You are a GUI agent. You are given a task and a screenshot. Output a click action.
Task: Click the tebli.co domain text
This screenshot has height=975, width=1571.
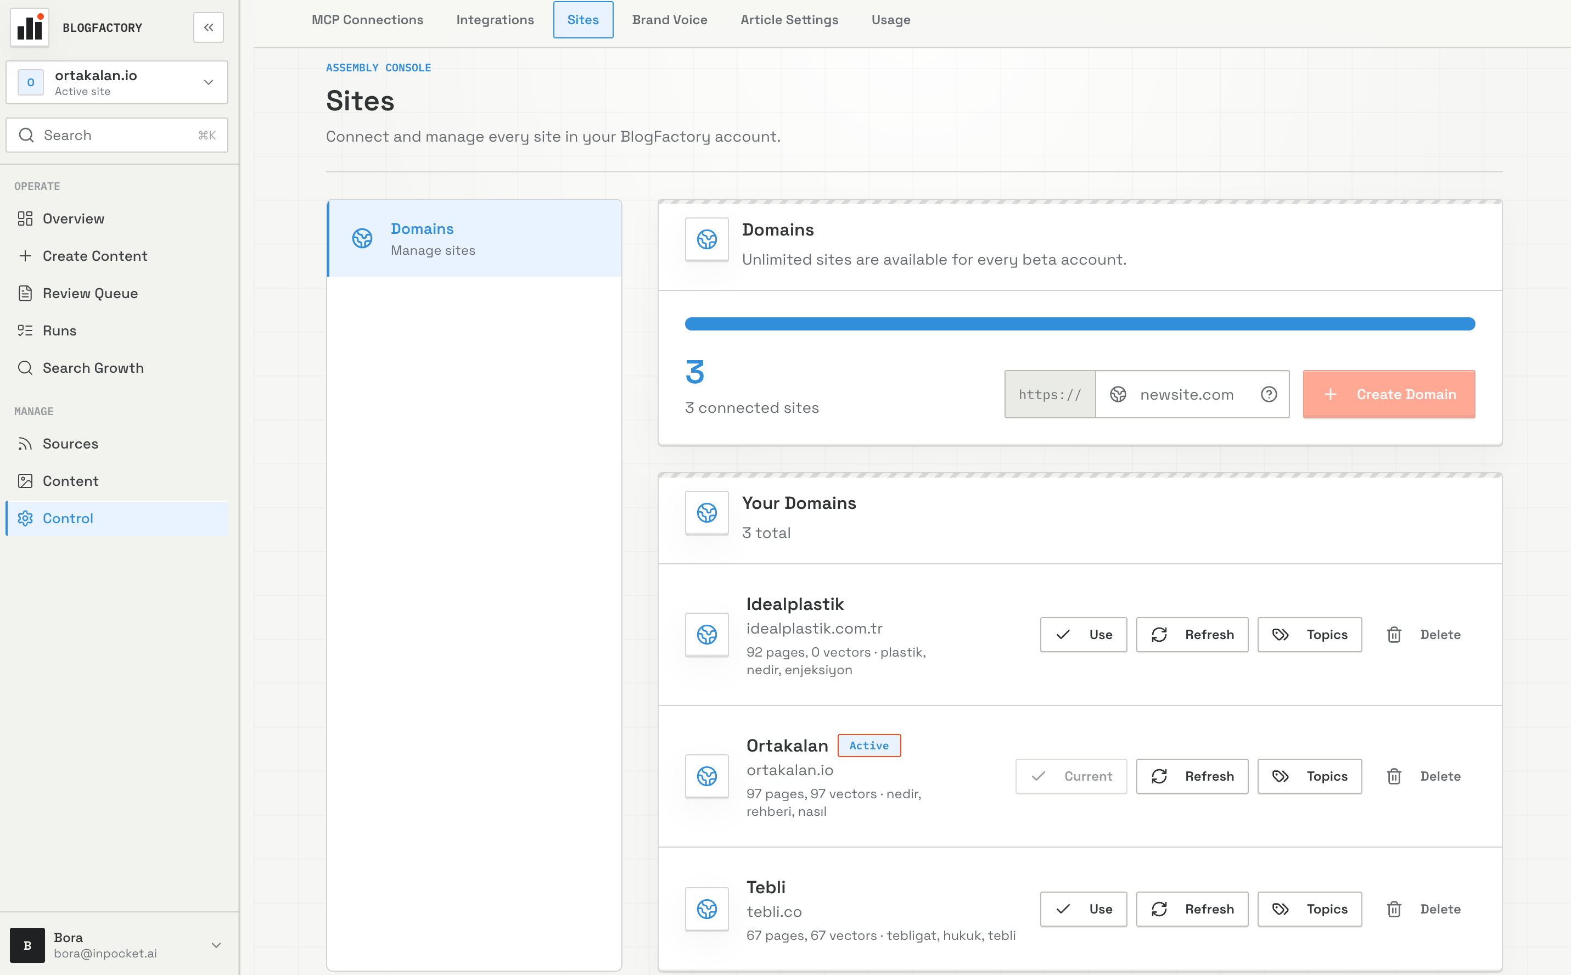[773, 912]
